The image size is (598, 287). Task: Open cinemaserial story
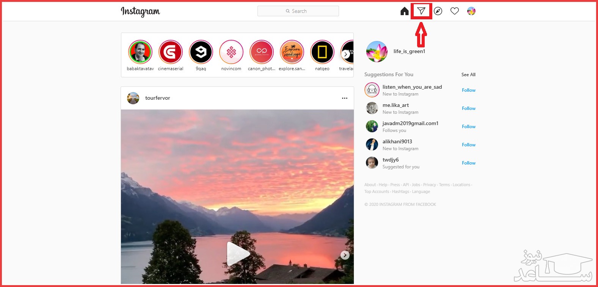171,52
